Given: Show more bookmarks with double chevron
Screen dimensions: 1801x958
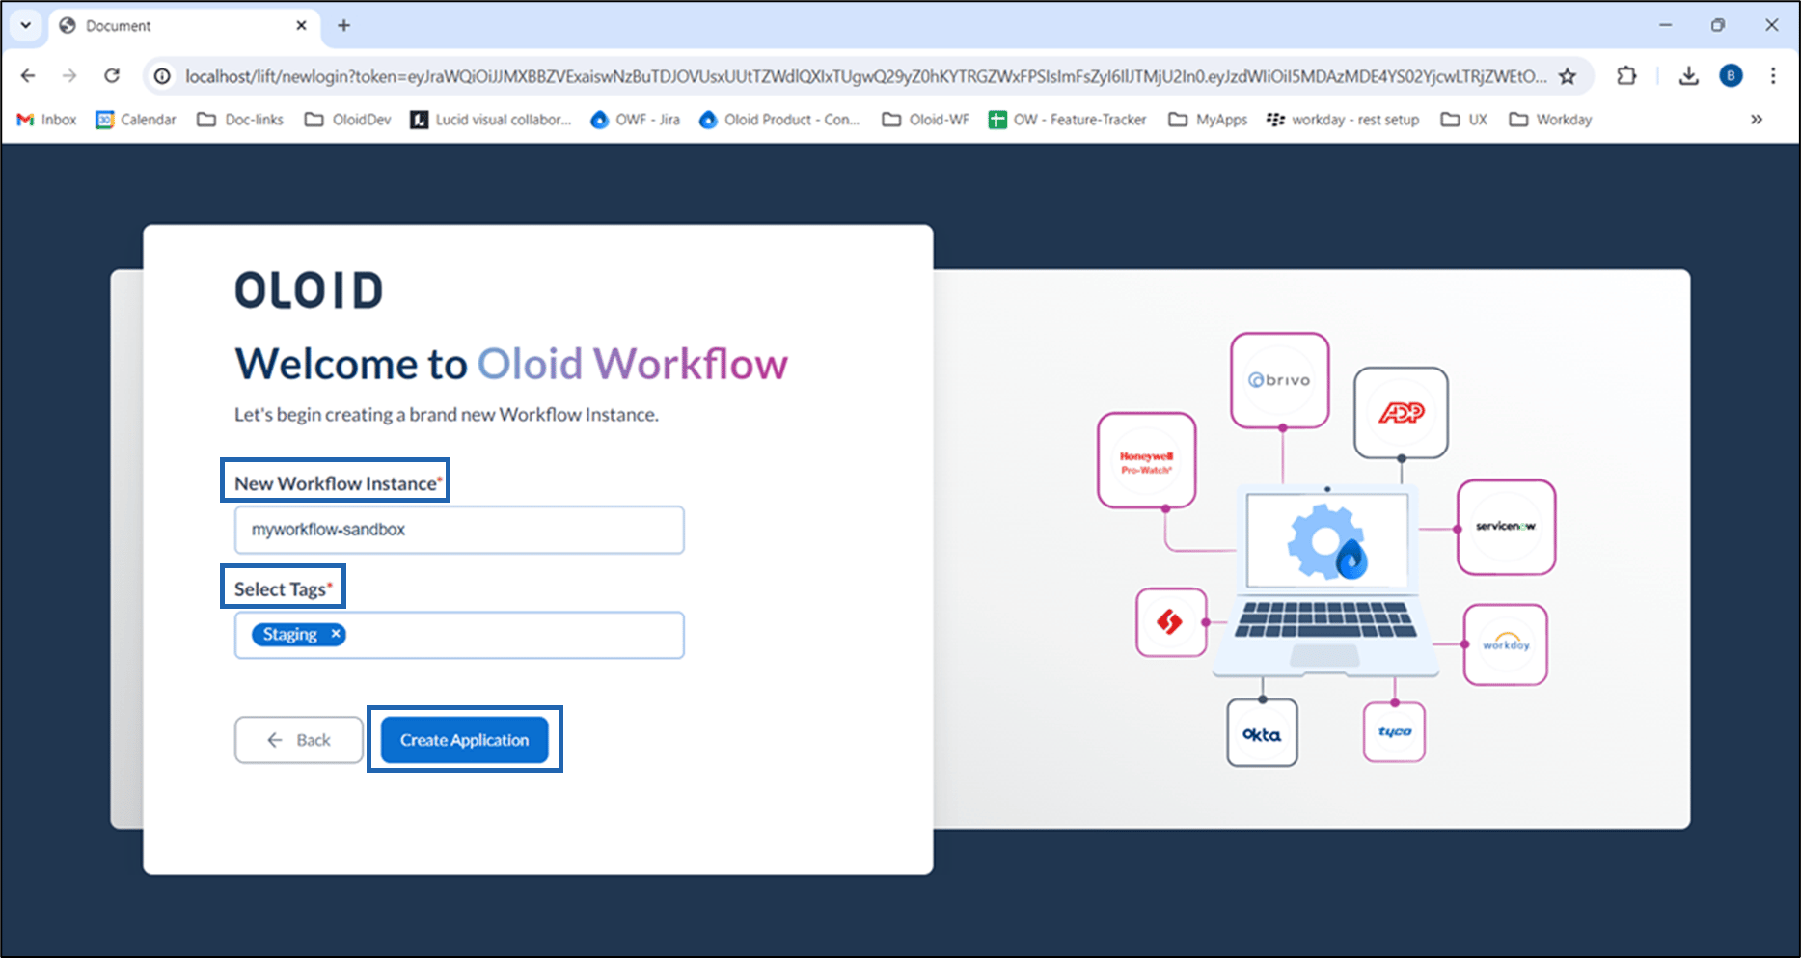Looking at the screenshot, I should click(1757, 120).
